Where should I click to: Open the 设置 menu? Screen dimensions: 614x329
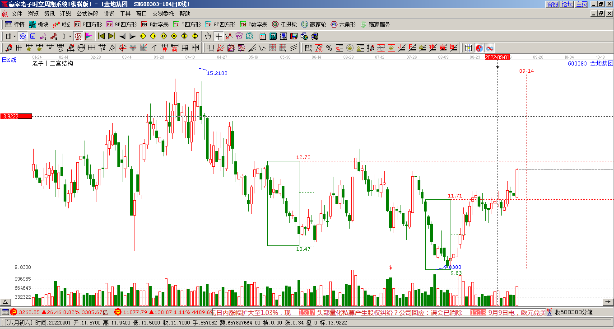109,14
